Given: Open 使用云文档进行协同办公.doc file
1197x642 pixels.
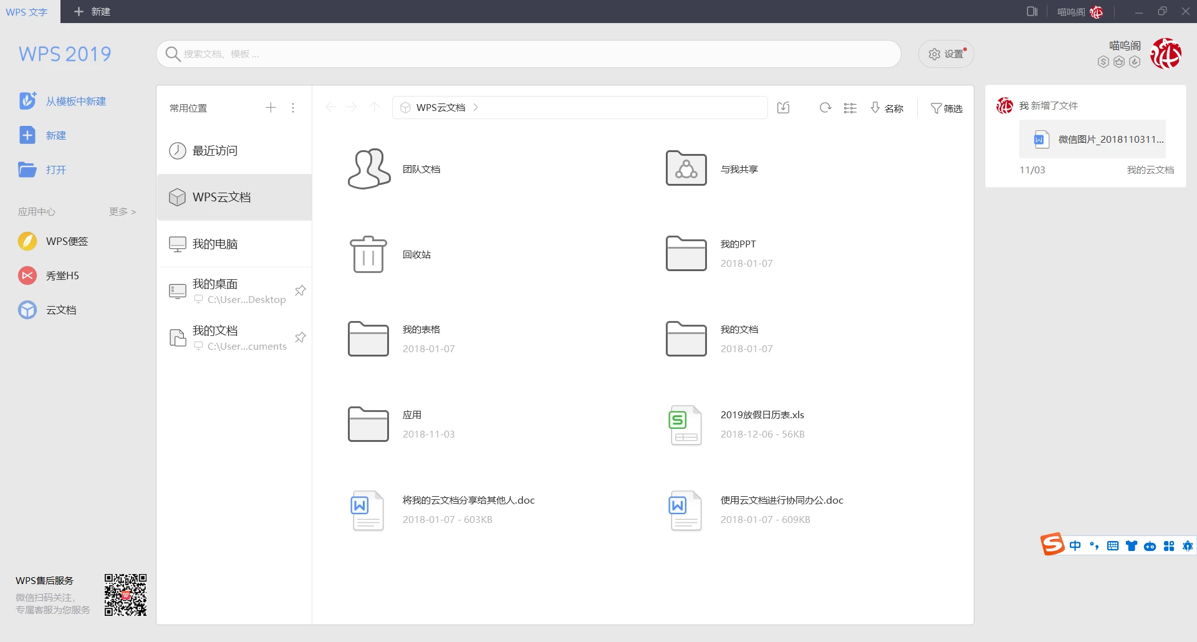Looking at the screenshot, I should click(x=755, y=510).
